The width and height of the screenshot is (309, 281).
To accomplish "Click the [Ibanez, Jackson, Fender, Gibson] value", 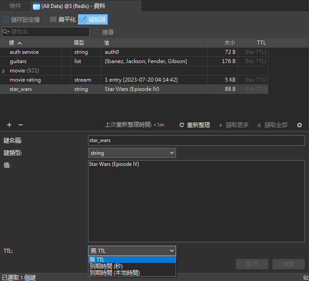I will pyautogui.click(x=146, y=61).
